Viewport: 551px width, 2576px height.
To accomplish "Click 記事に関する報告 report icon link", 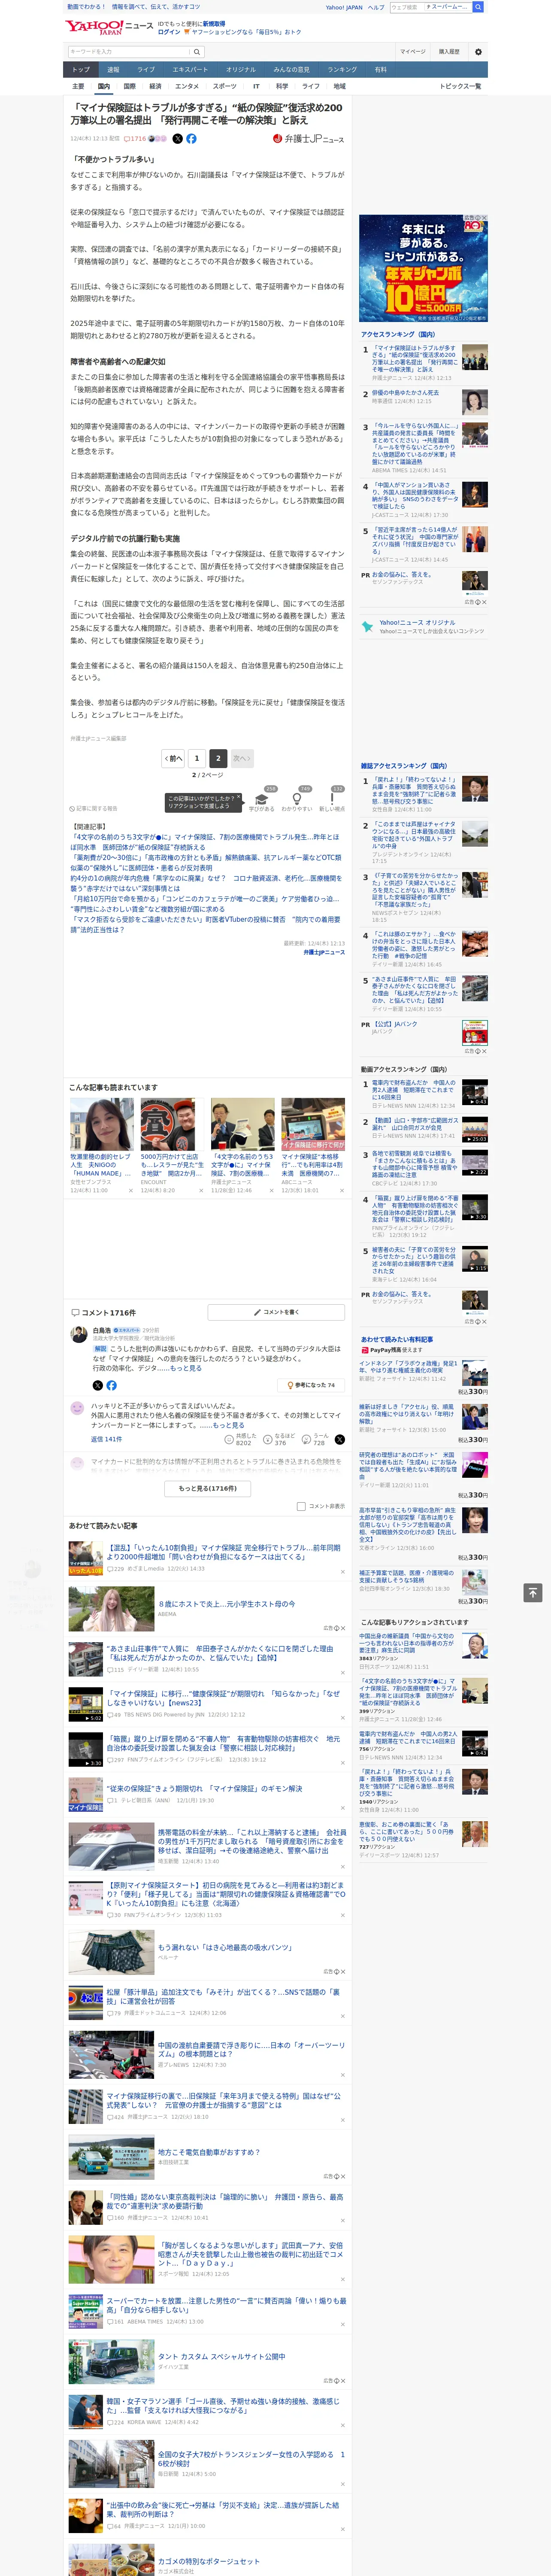I will click(x=94, y=809).
